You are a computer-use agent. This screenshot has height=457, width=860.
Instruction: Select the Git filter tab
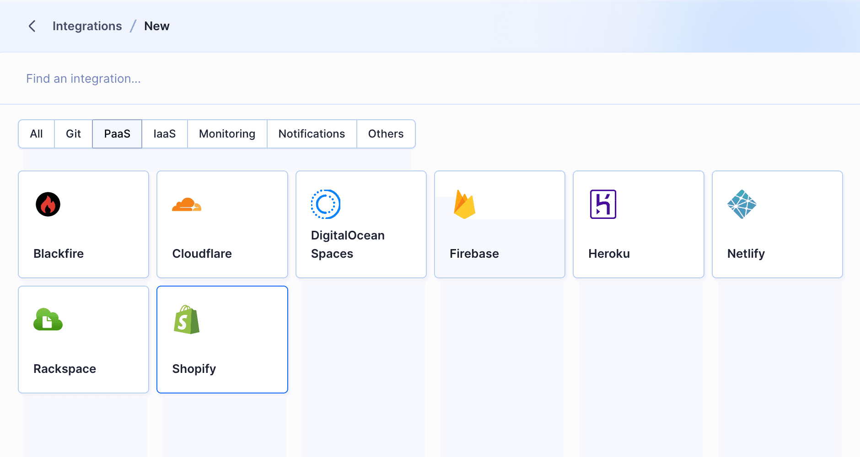(x=73, y=134)
